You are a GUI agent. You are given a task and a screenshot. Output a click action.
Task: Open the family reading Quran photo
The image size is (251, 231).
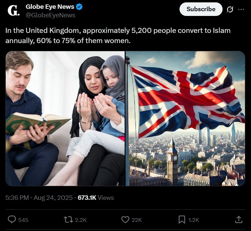point(65,118)
